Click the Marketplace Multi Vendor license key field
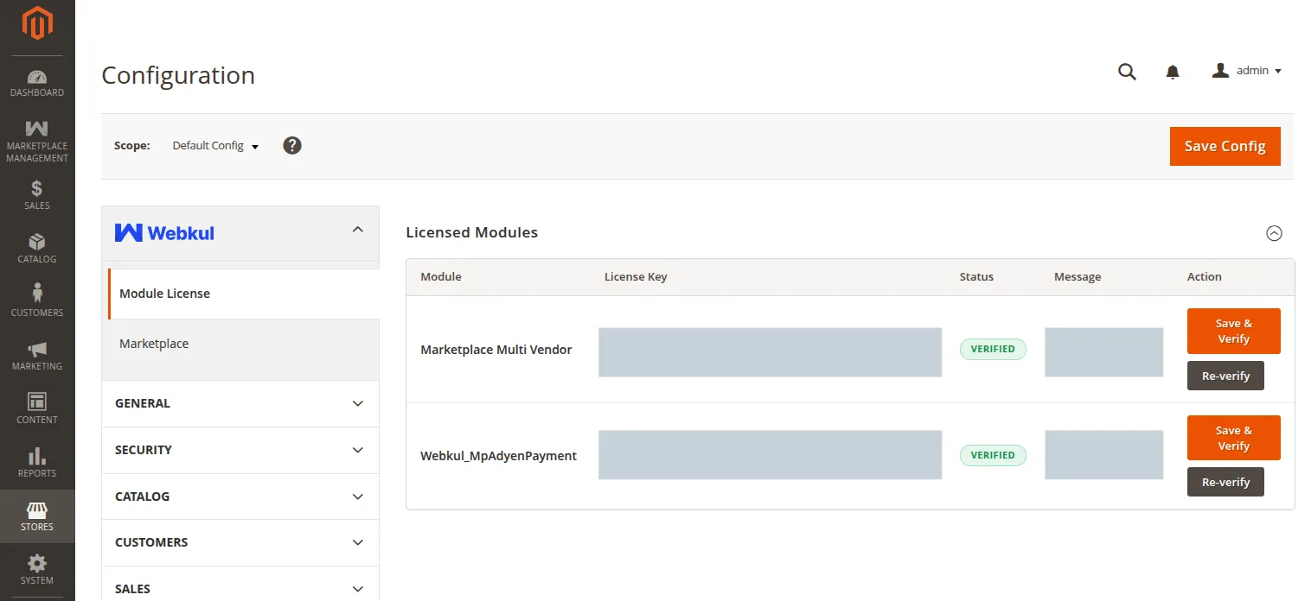 click(x=770, y=352)
